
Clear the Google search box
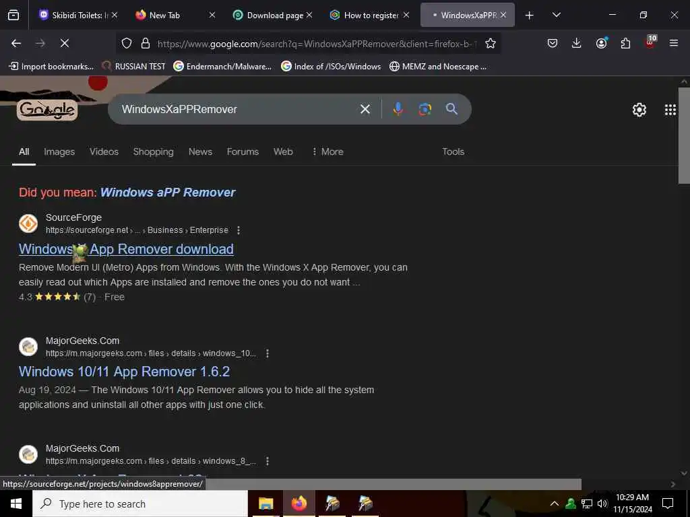365,109
